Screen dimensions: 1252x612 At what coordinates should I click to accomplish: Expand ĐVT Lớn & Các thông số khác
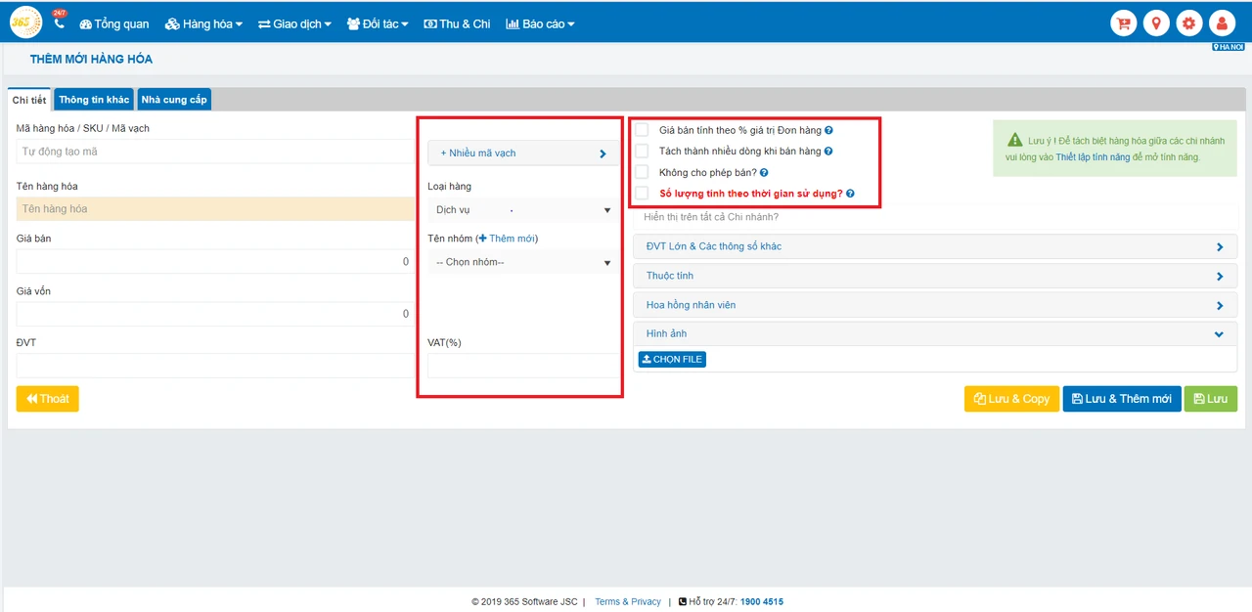[935, 246]
